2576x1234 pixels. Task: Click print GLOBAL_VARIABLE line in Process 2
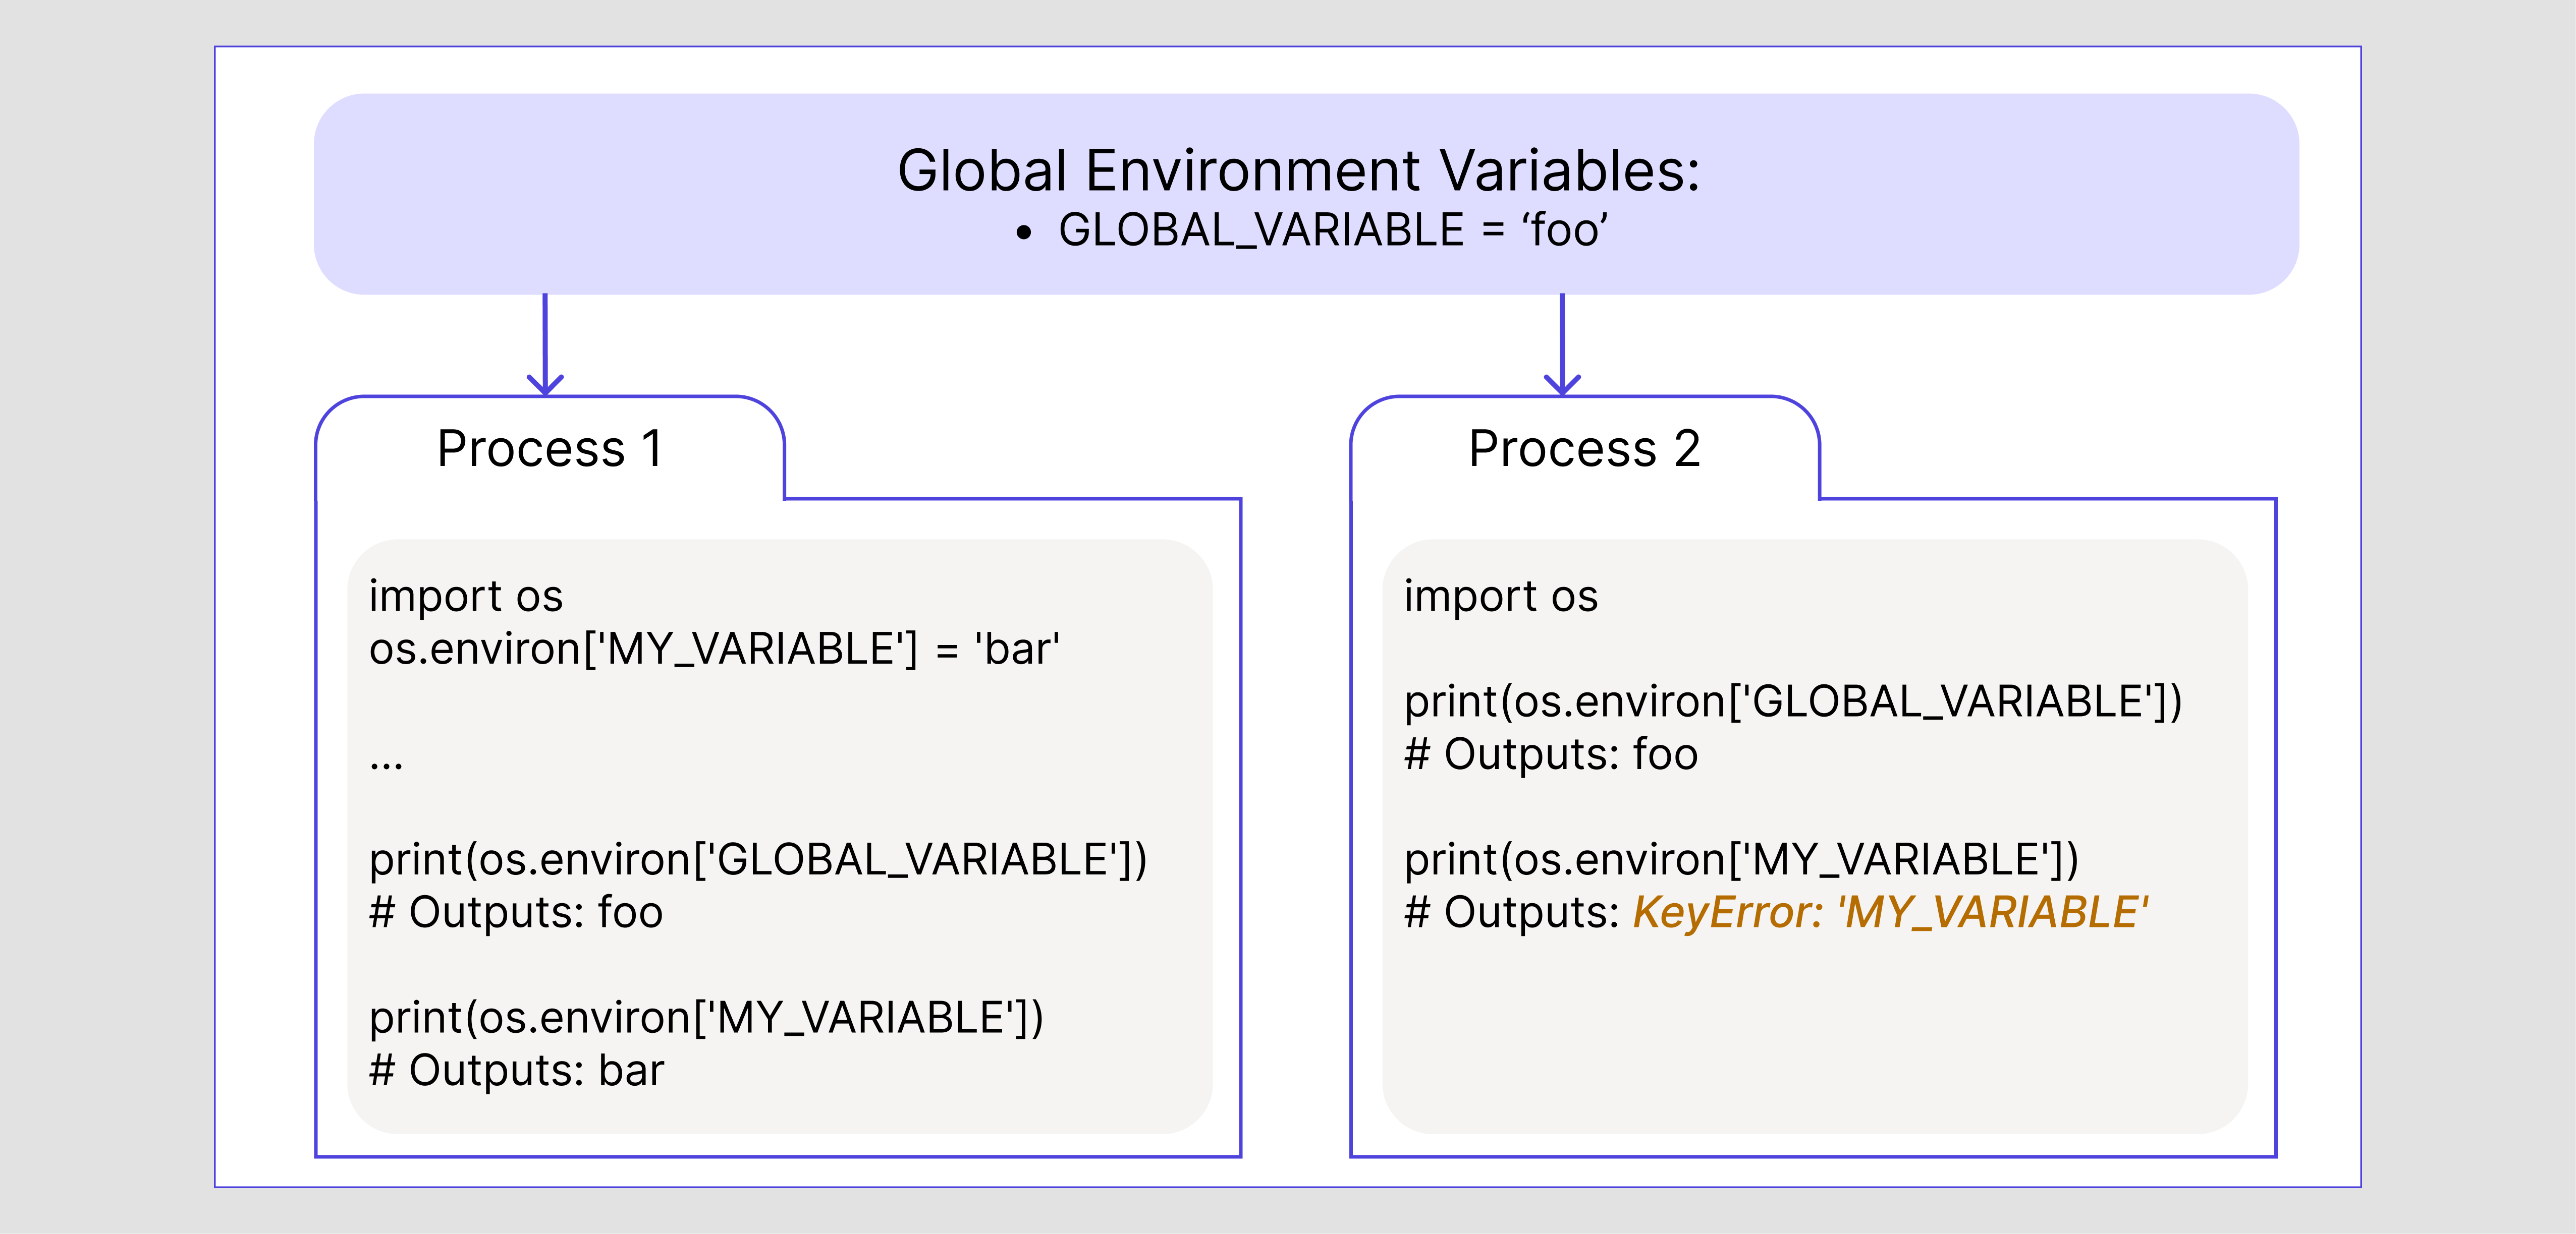(1793, 702)
